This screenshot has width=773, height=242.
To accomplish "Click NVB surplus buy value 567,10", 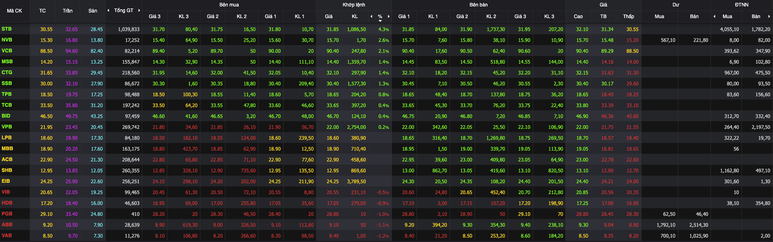I will 668,40.
